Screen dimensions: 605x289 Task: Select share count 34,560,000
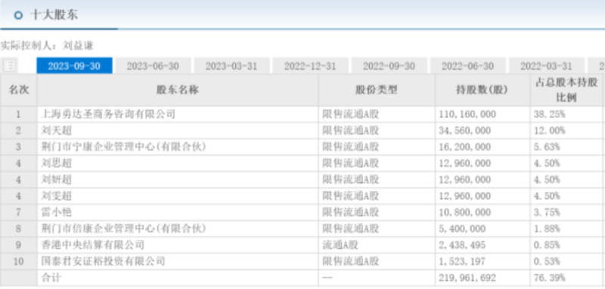point(465,131)
